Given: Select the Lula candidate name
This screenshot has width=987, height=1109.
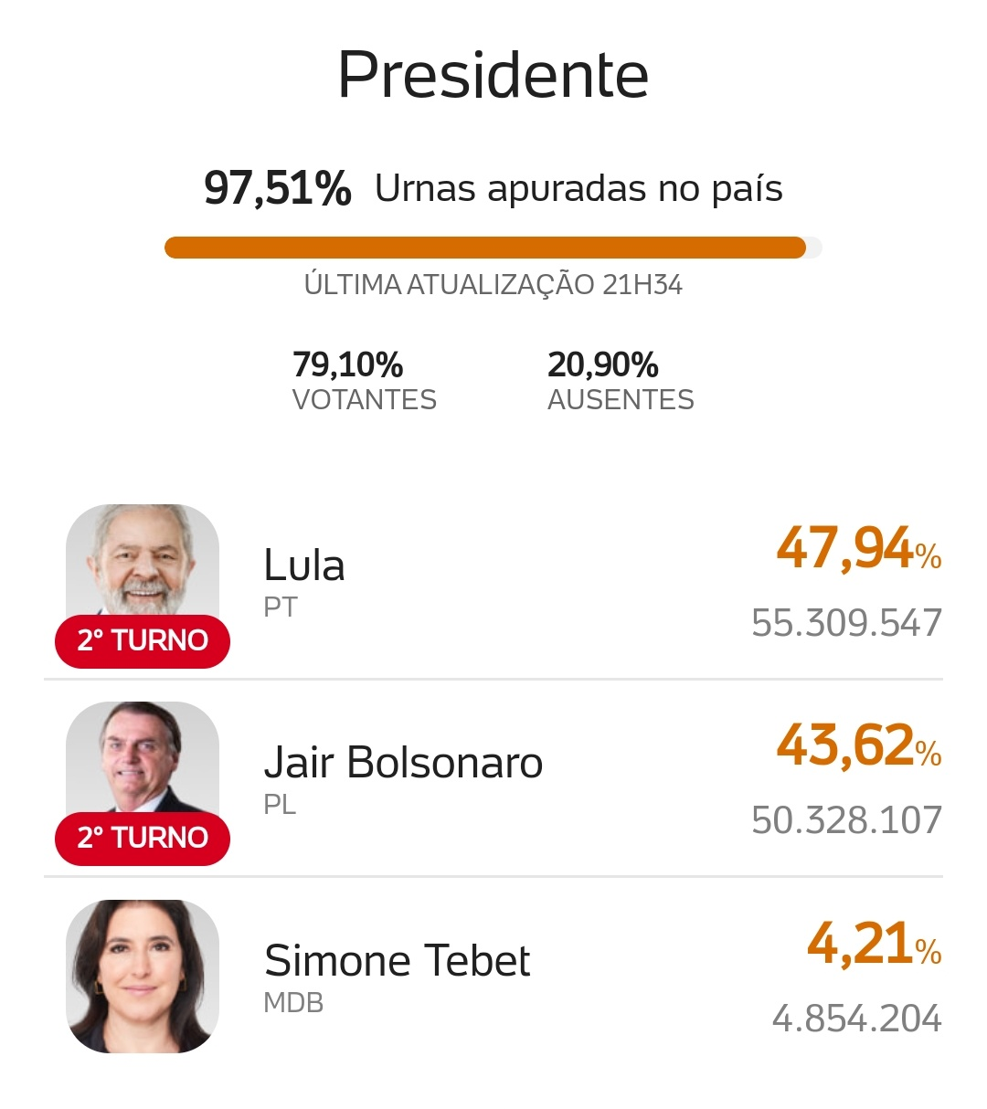Looking at the screenshot, I should click(x=304, y=565).
